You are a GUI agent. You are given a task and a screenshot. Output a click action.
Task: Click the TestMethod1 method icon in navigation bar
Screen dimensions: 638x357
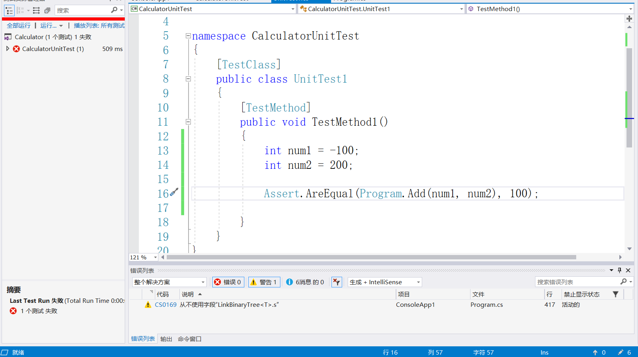471,9
